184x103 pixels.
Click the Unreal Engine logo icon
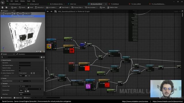click(x=3, y=2)
